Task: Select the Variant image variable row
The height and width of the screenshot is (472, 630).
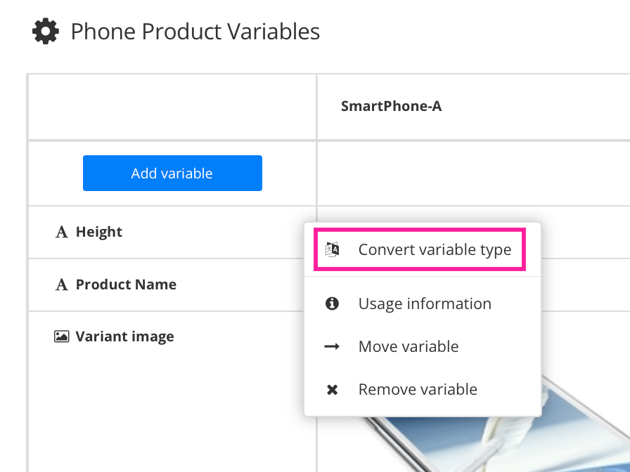Action: (124, 336)
